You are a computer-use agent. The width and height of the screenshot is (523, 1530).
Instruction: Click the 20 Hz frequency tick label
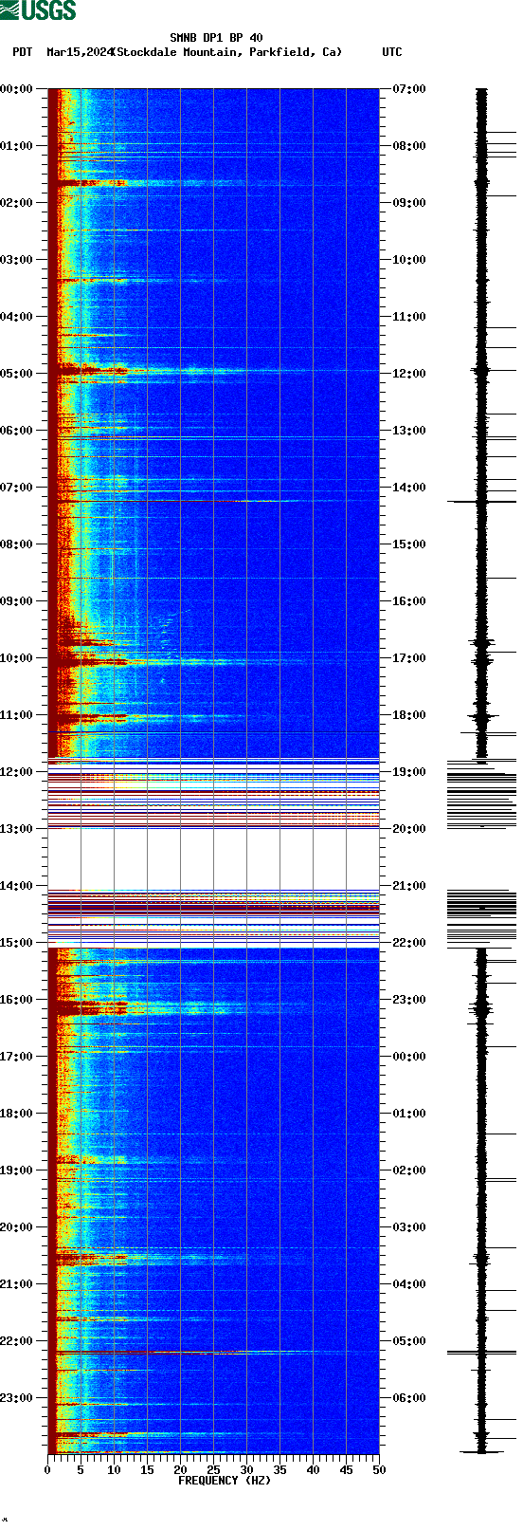pyautogui.click(x=180, y=1470)
